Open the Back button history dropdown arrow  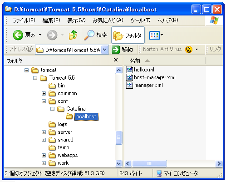tap(40, 35)
